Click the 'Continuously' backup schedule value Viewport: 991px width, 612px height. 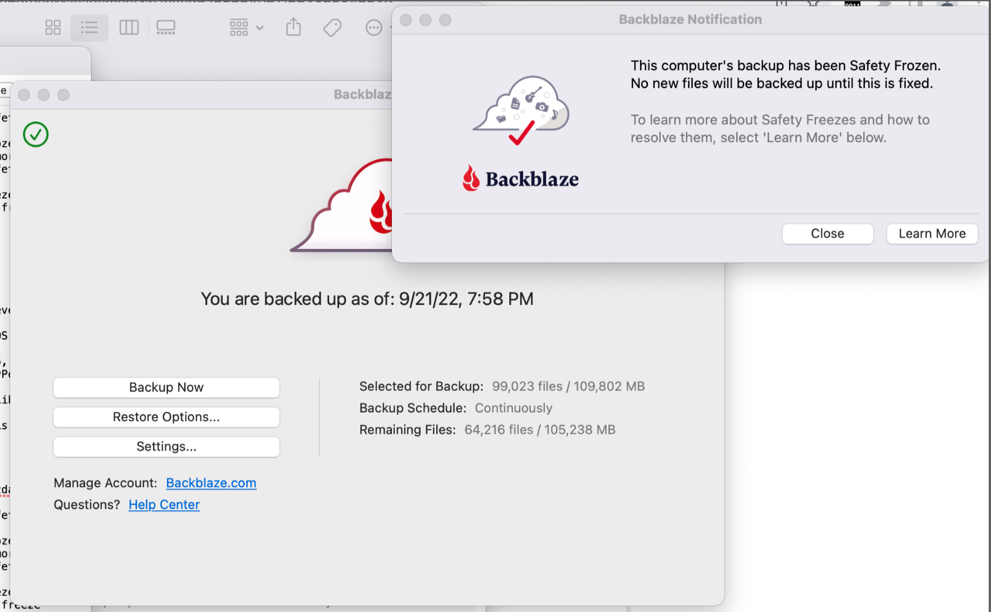[513, 408]
